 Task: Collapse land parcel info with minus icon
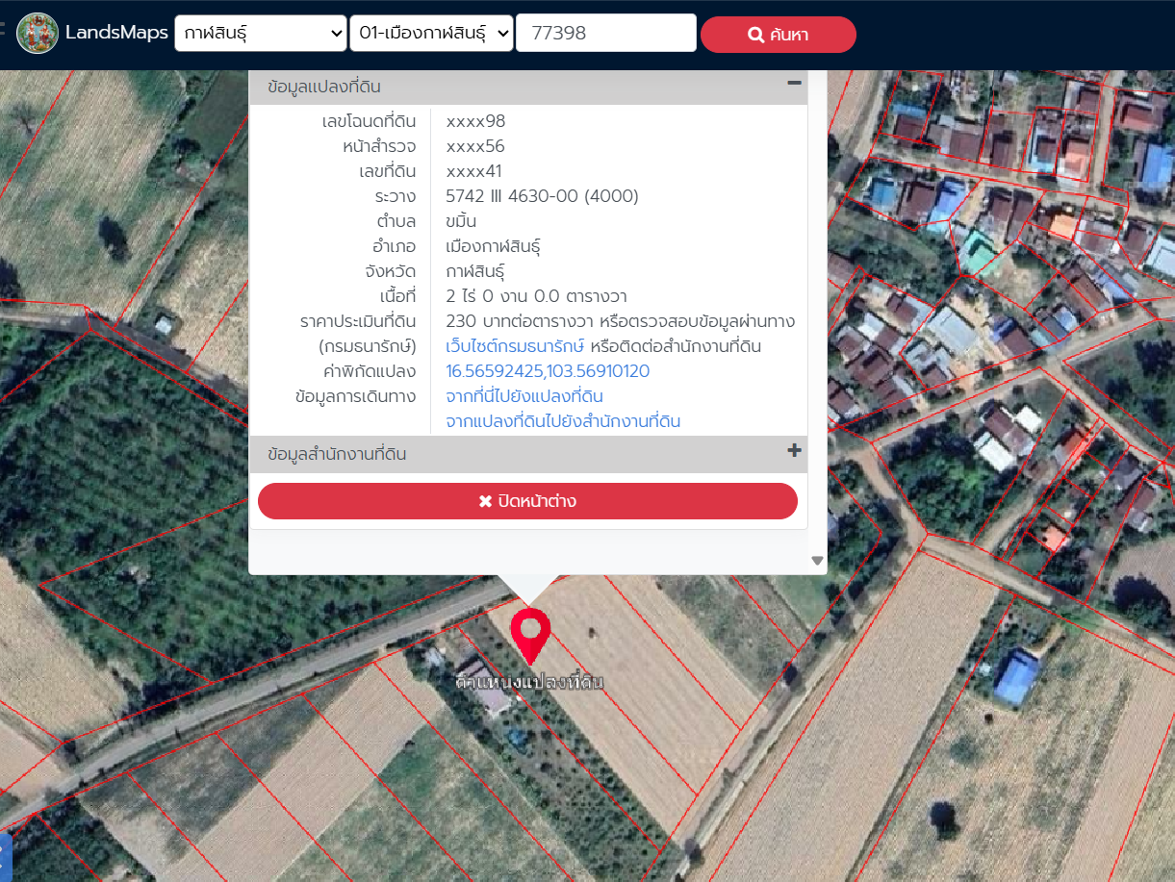pos(794,84)
